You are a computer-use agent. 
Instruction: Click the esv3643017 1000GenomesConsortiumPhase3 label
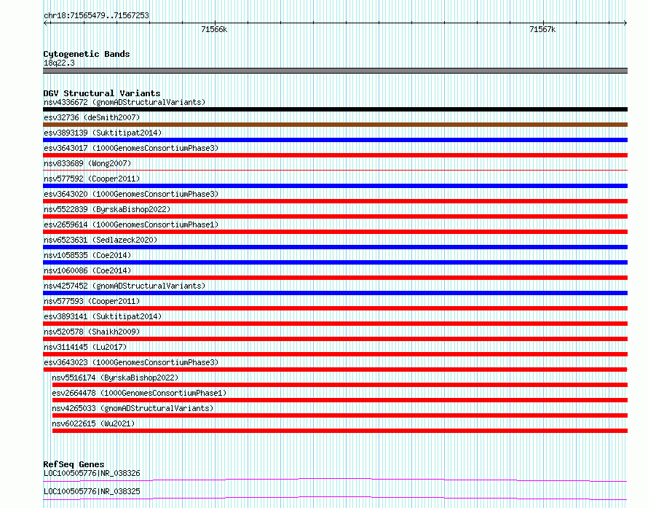coord(131,148)
